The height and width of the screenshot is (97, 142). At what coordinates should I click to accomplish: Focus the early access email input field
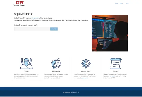(32, 29)
